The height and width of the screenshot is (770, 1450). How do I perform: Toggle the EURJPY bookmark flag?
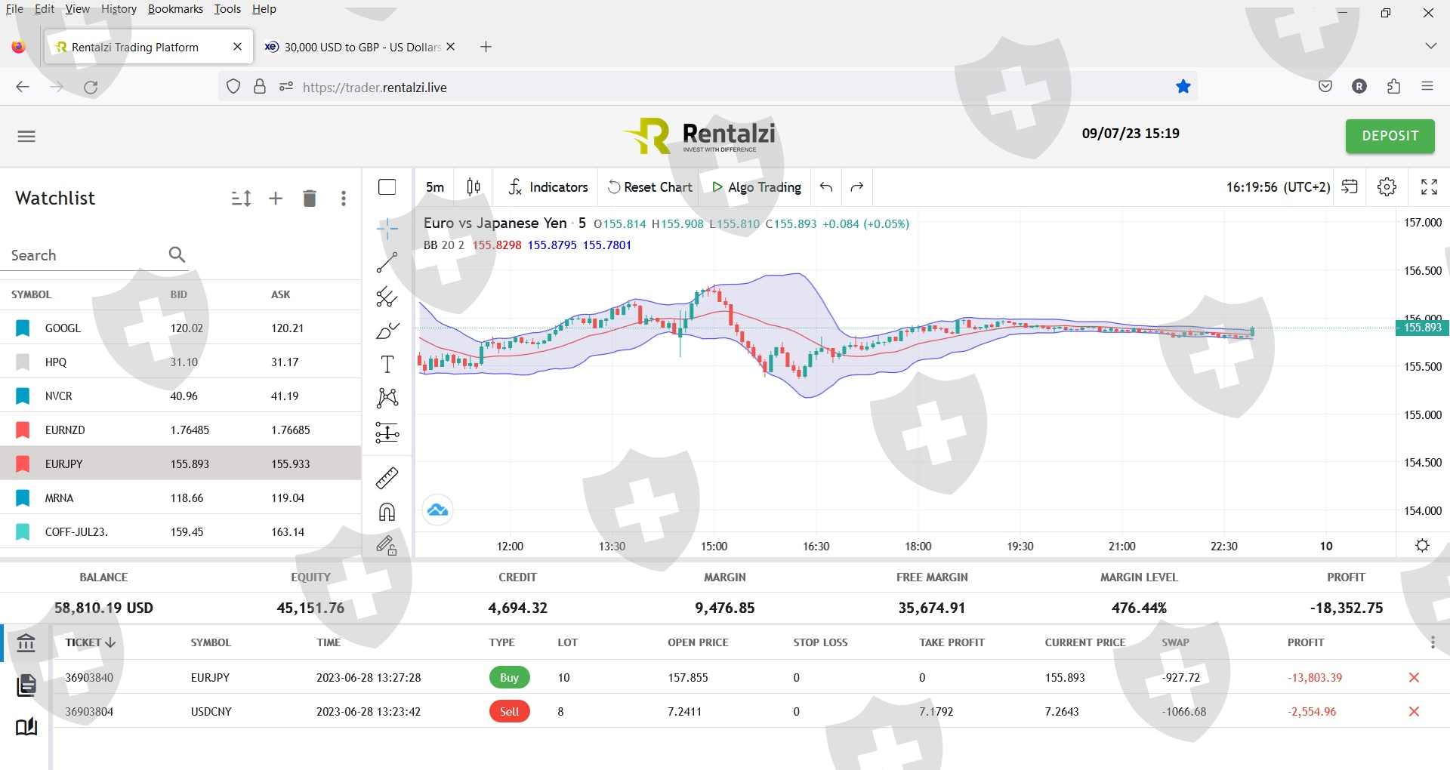[x=23, y=464]
